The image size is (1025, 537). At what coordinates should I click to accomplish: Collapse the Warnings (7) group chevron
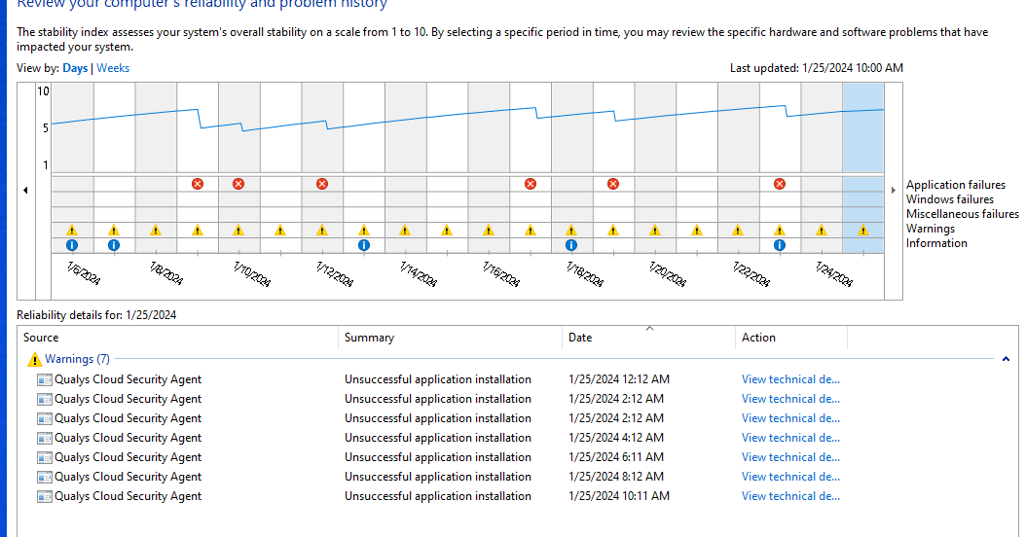(x=1007, y=359)
